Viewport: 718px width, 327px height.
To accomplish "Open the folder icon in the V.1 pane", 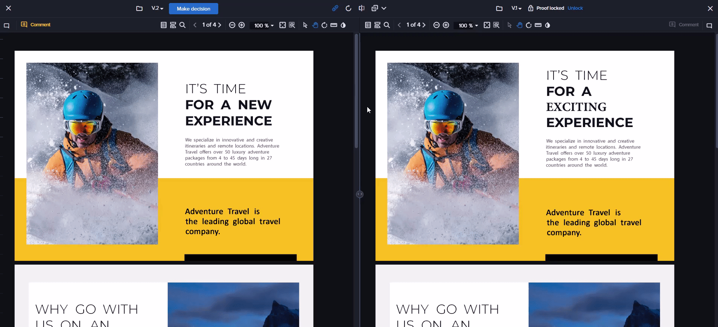I will [499, 8].
